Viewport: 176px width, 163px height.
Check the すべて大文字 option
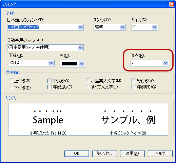pos(88,87)
